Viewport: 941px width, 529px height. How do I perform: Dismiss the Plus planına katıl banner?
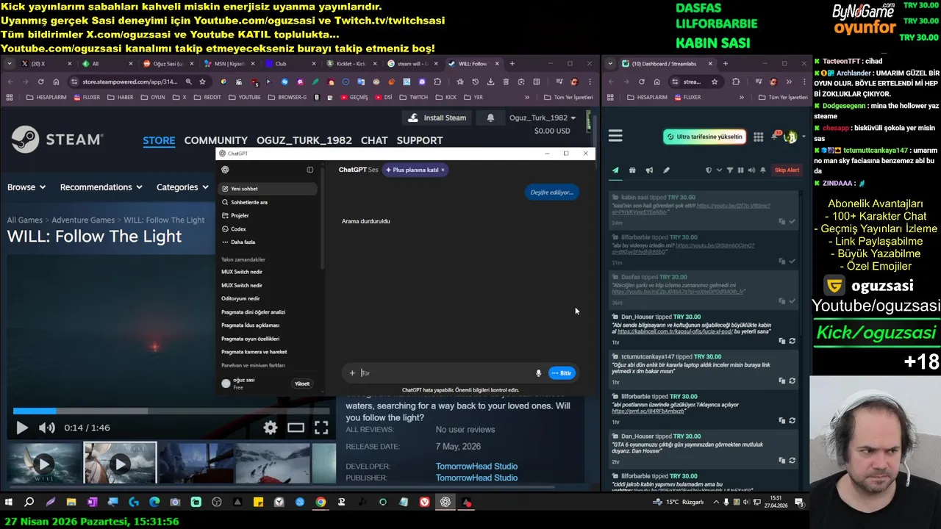tap(443, 170)
